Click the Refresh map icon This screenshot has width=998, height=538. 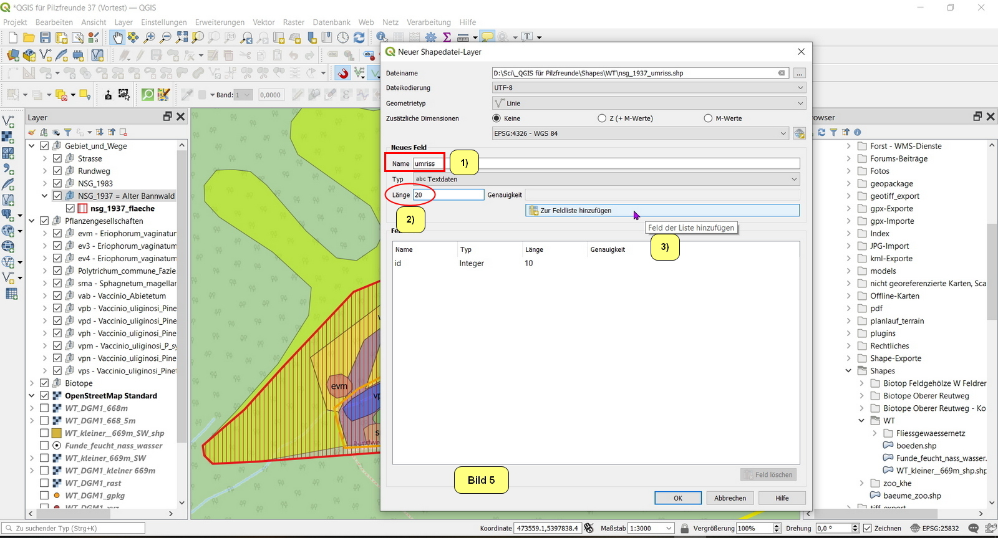[x=359, y=37]
